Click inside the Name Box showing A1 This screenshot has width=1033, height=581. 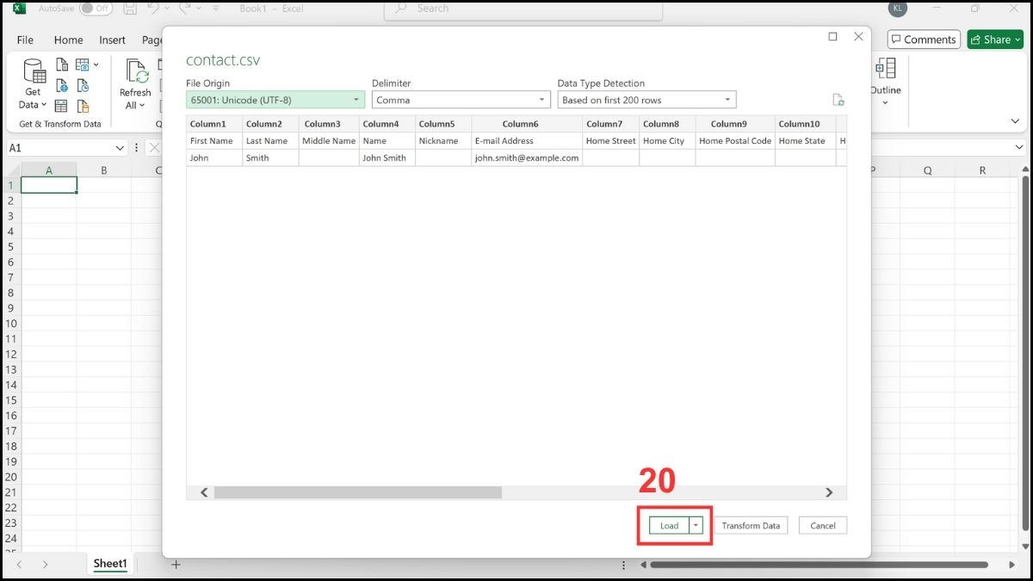click(60, 147)
